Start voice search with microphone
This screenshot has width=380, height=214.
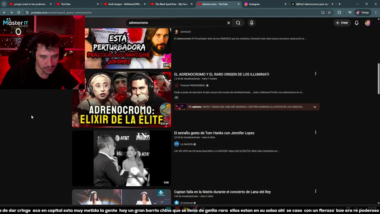[251, 23]
